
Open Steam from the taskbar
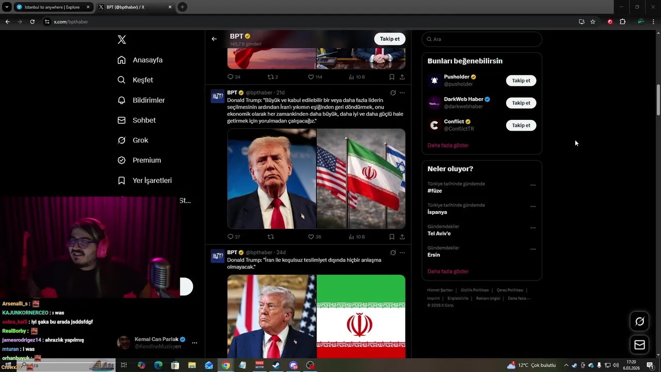click(x=276, y=365)
